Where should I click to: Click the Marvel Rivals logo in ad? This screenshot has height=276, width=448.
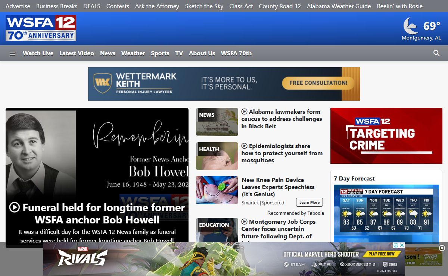pos(83,256)
